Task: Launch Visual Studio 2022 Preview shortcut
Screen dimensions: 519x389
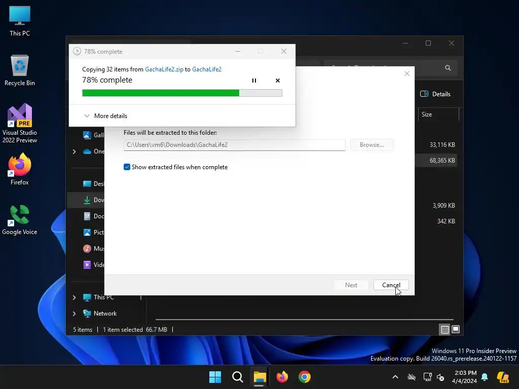Action: coord(20,124)
